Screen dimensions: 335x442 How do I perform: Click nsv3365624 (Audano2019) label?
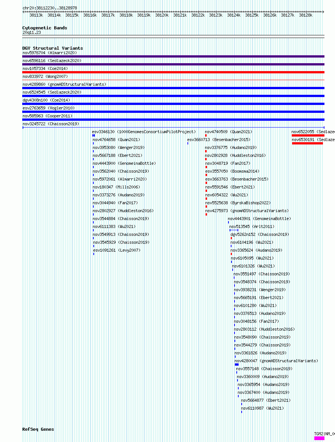click(x=256, y=250)
